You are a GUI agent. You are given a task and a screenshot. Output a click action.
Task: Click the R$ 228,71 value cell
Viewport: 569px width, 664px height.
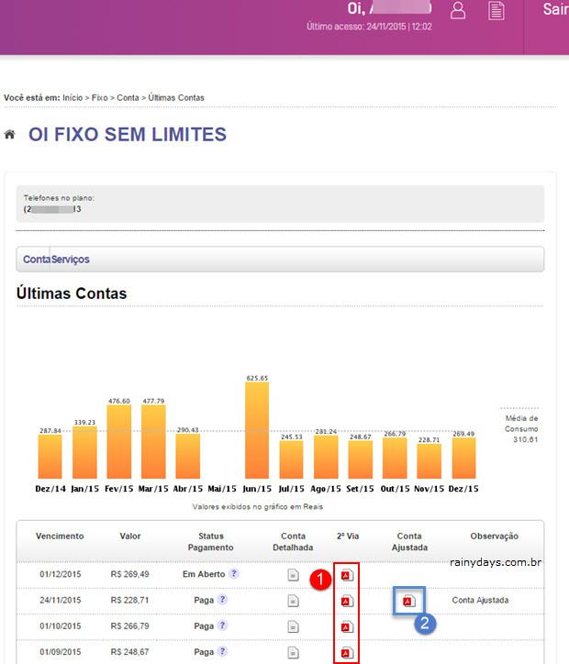click(129, 600)
